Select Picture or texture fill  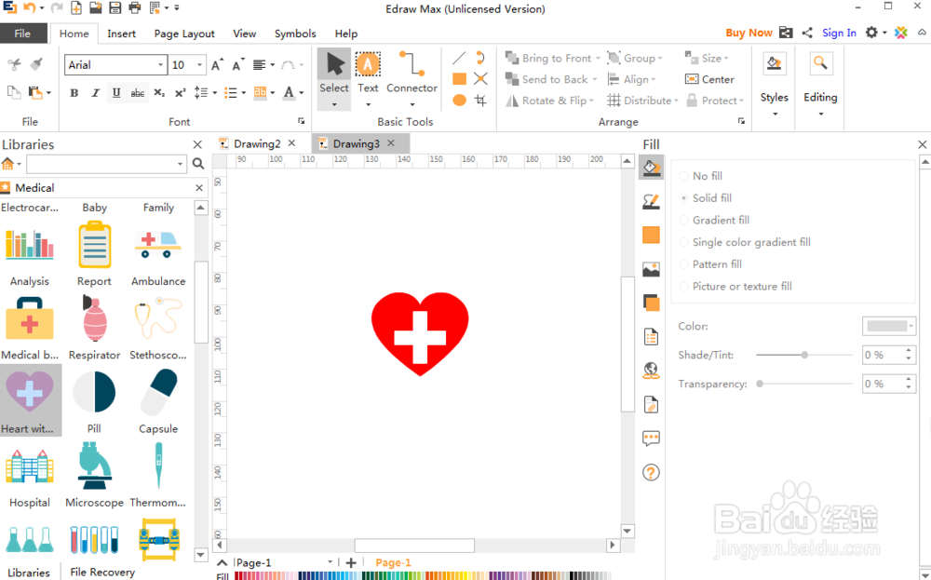(735, 286)
